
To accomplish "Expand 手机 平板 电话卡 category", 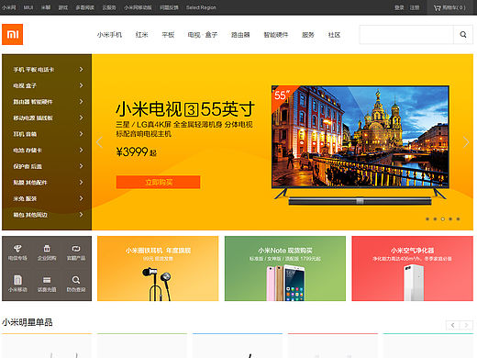I will (x=47, y=70).
